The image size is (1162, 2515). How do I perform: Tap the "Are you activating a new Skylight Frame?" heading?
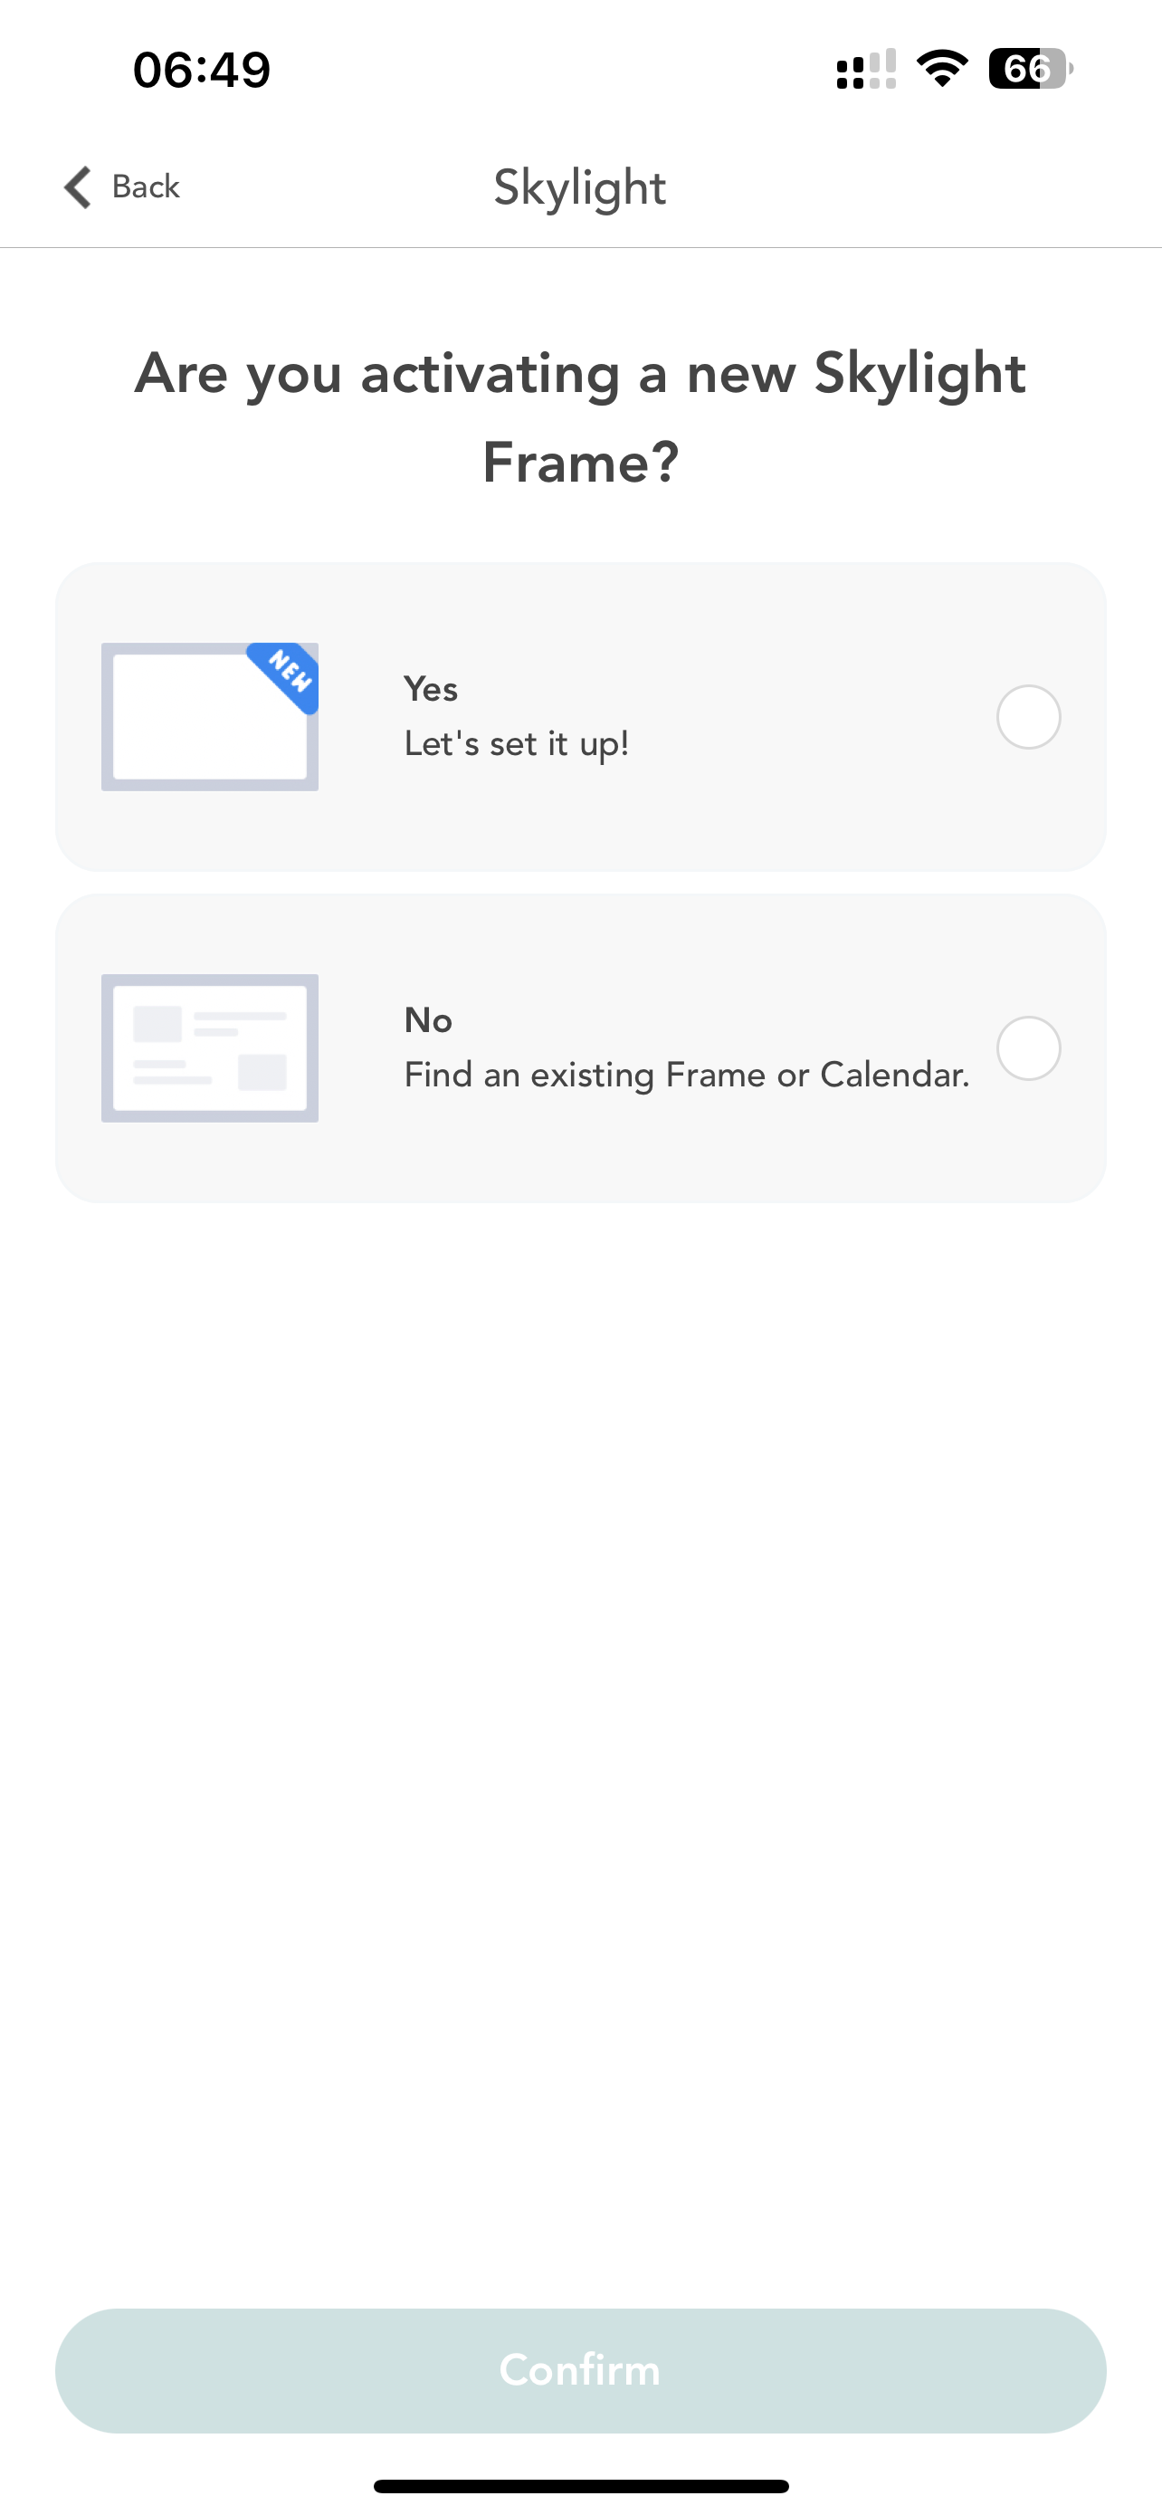(x=580, y=416)
